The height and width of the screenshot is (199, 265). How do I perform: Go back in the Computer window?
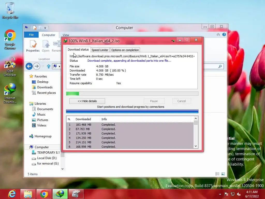29,66
